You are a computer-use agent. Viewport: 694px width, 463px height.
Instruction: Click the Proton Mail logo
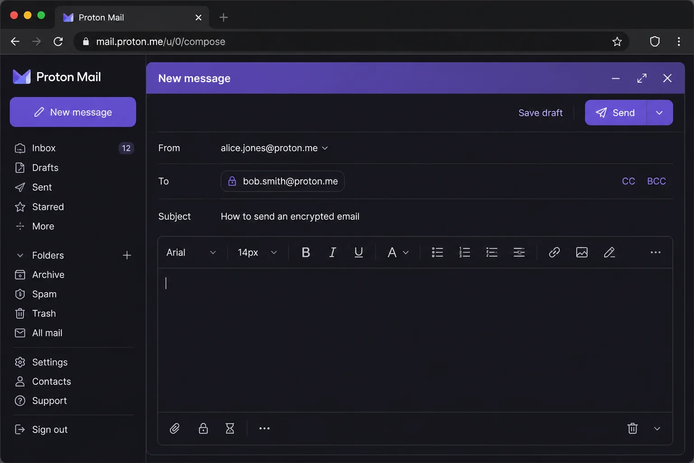[x=57, y=77]
